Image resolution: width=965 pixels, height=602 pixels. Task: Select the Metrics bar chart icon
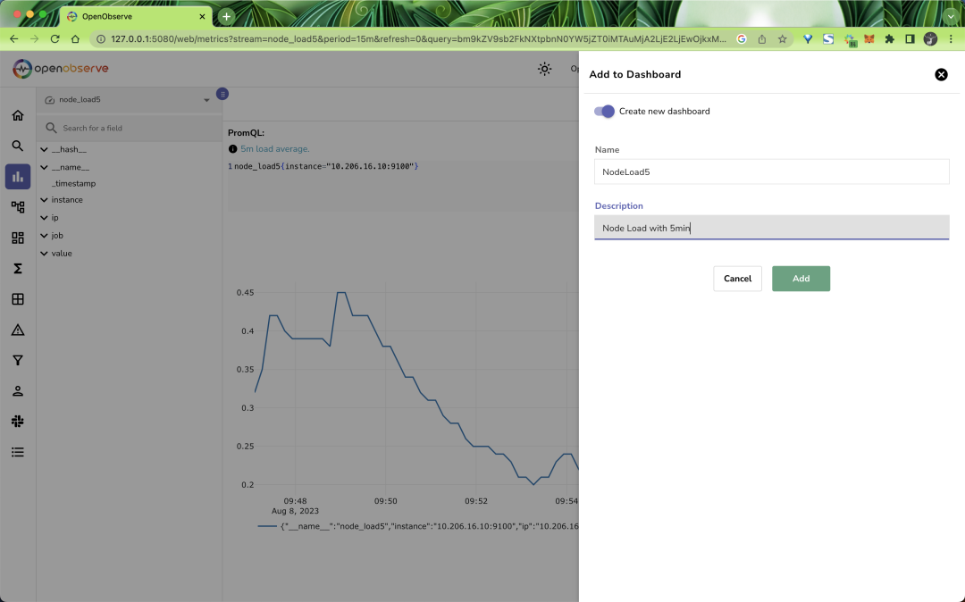click(18, 177)
